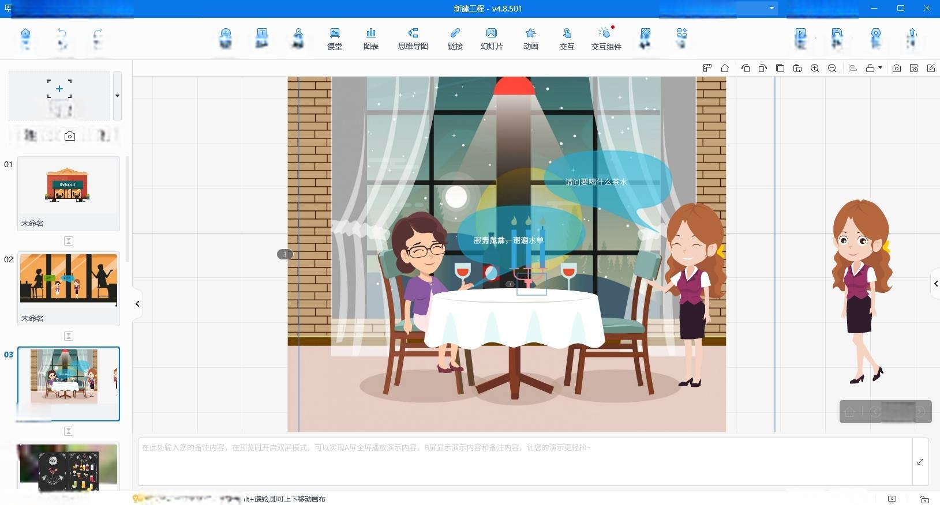Click the unlock padlock icon
This screenshot has height=505, width=940.
[x=870, y=68]
